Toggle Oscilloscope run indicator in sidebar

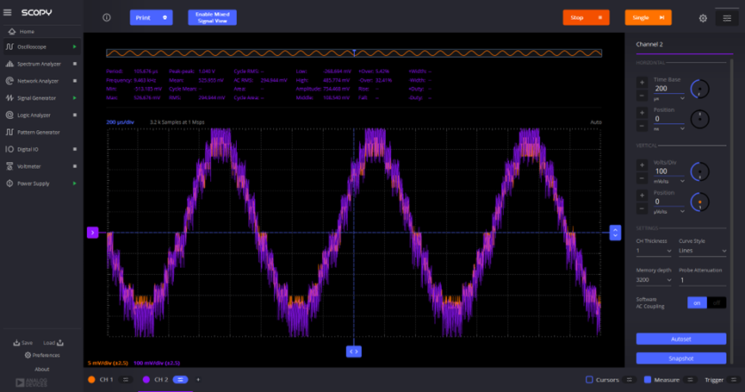pyautogui.click(x=75, y=47)
